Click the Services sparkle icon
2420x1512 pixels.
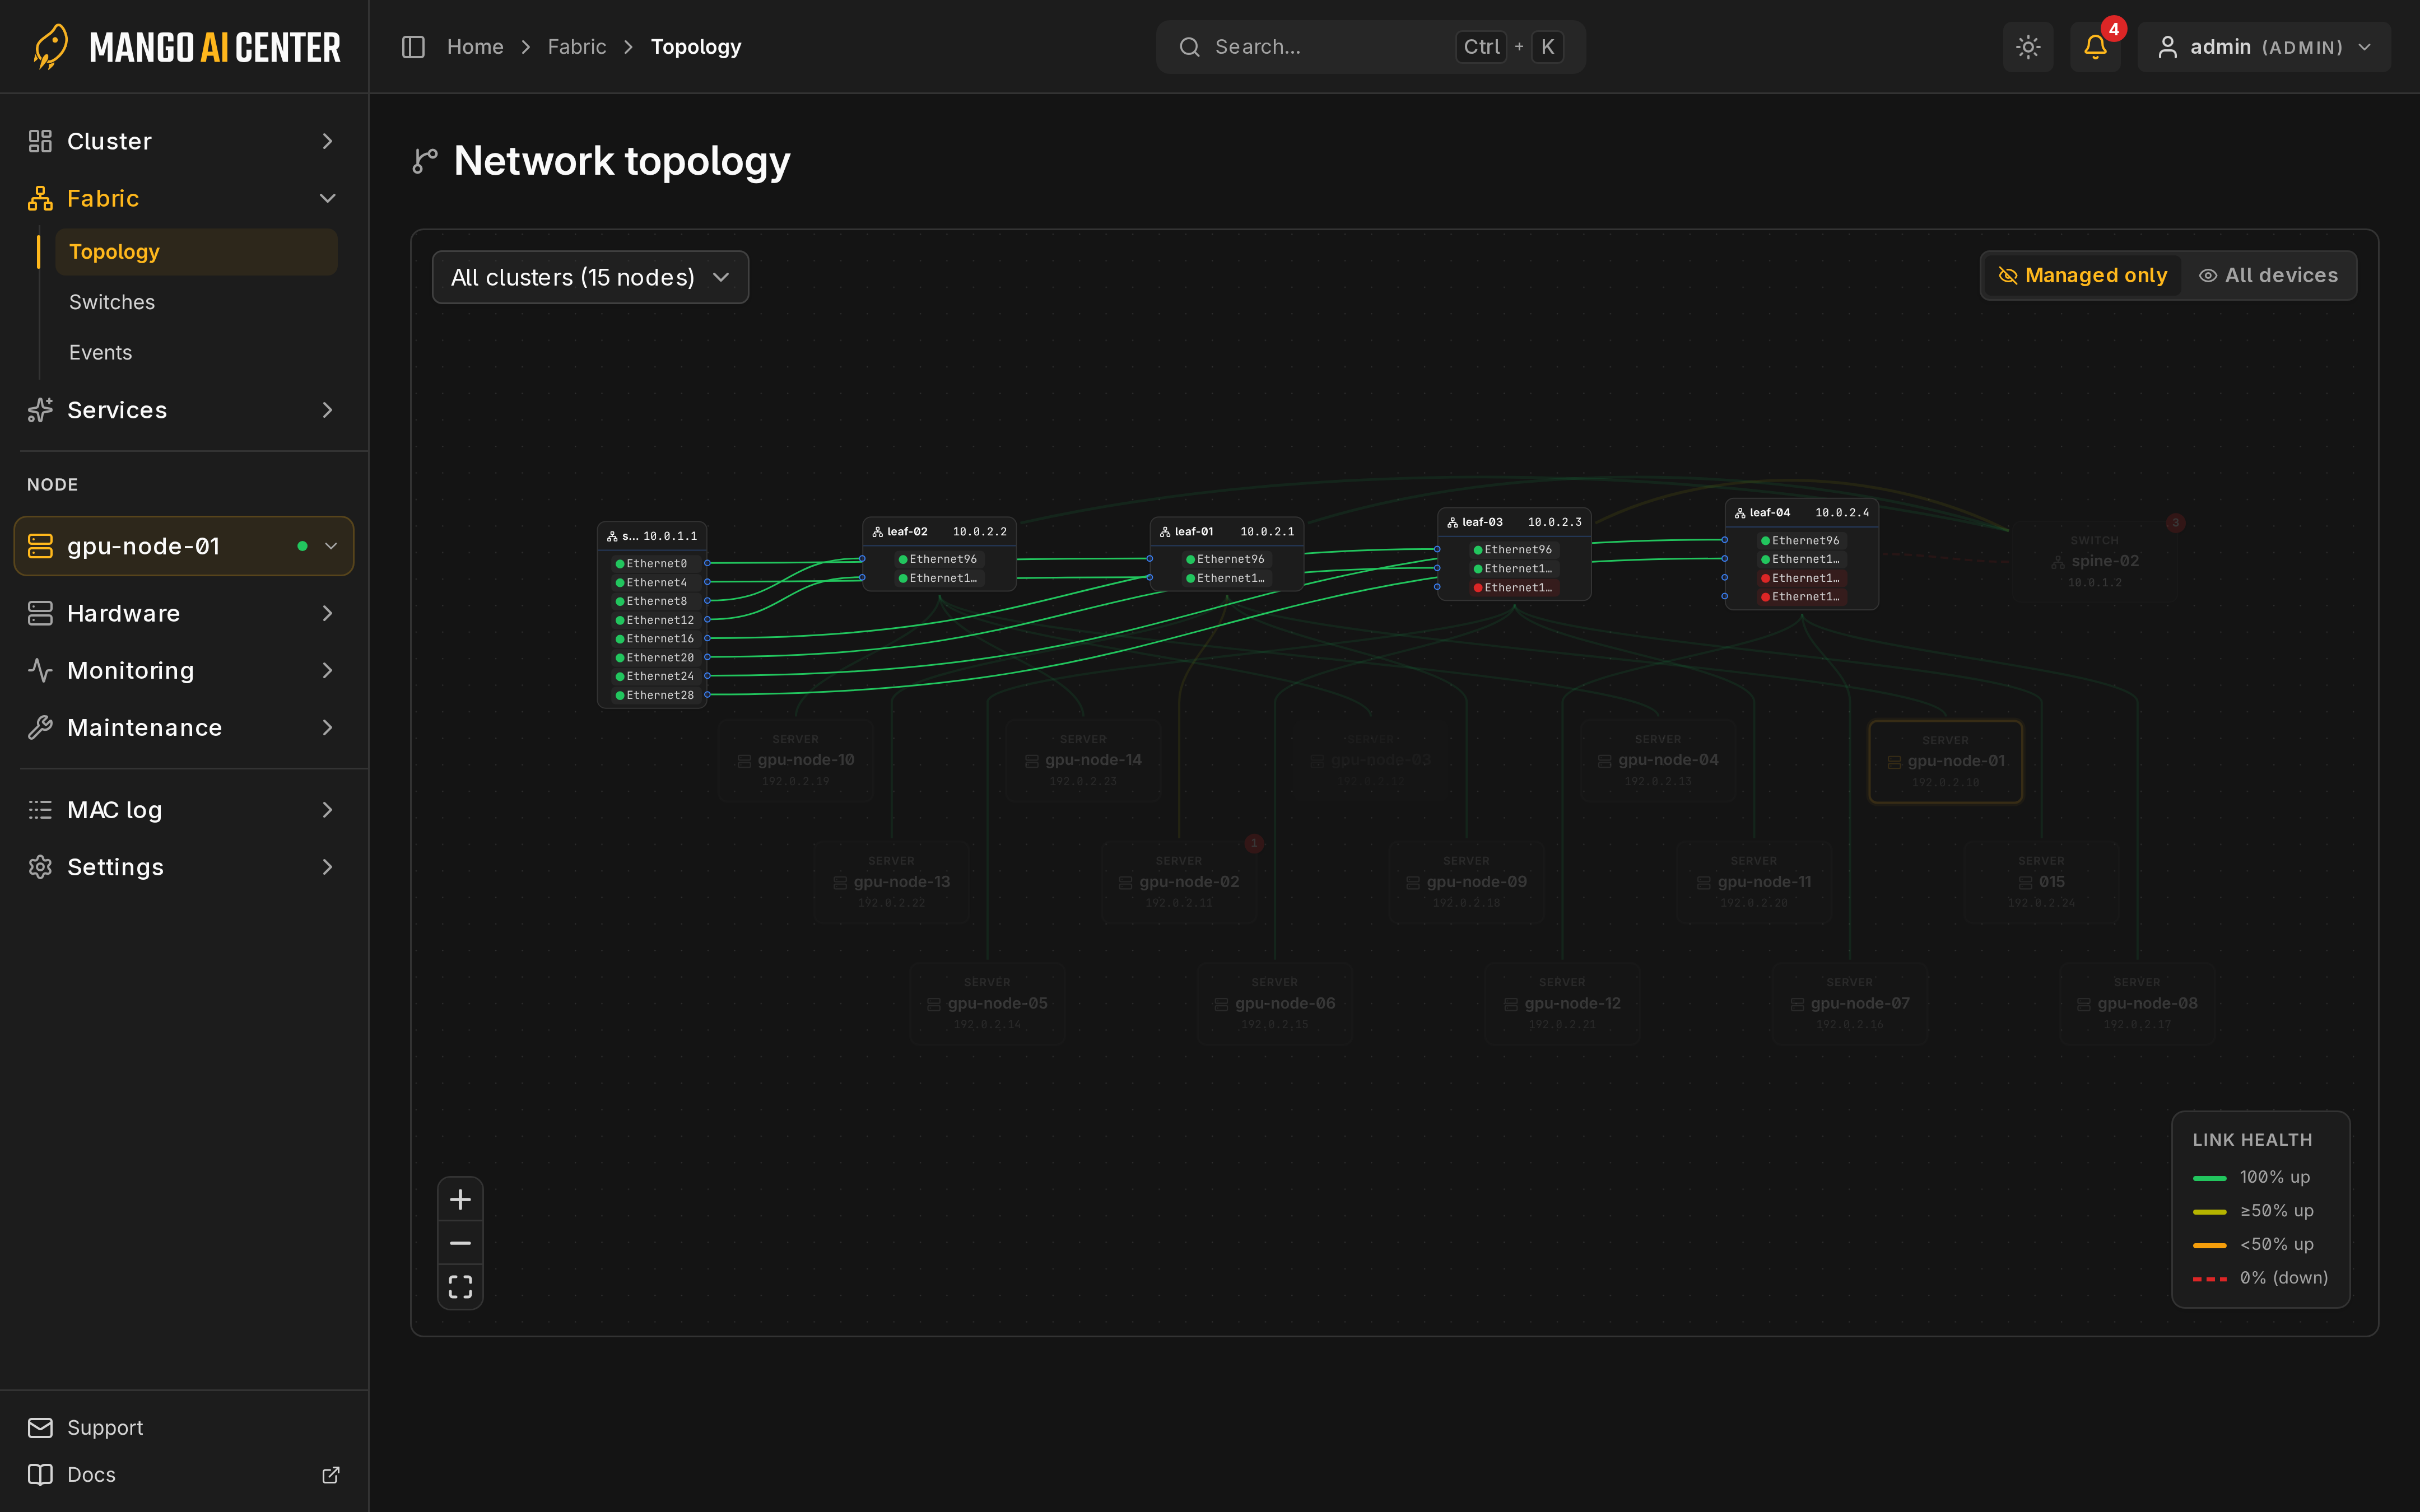tap(40, 410)
